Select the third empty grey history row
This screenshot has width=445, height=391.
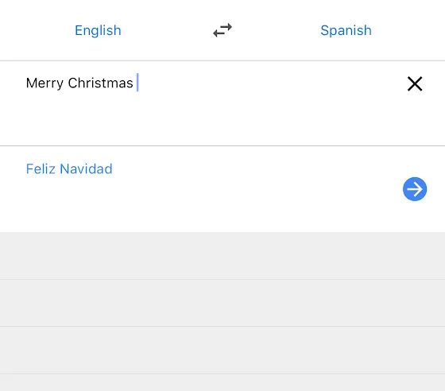[222, 350]
